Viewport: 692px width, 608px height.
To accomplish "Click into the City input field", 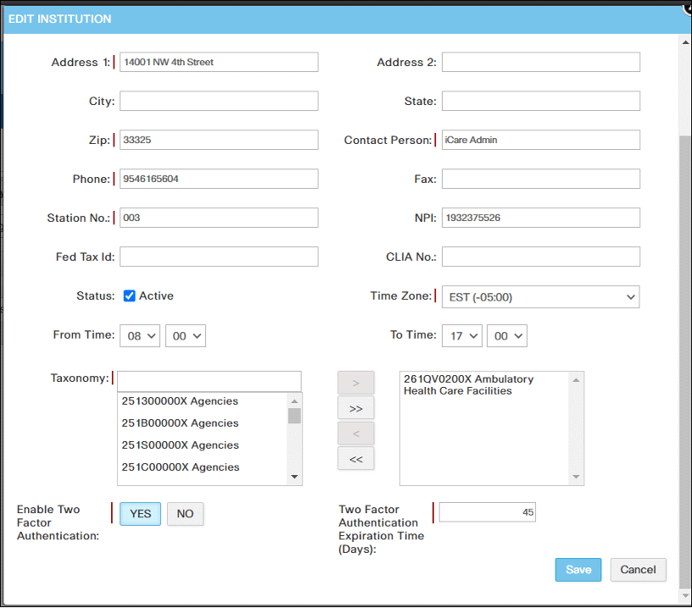I will tap(219, 102).
